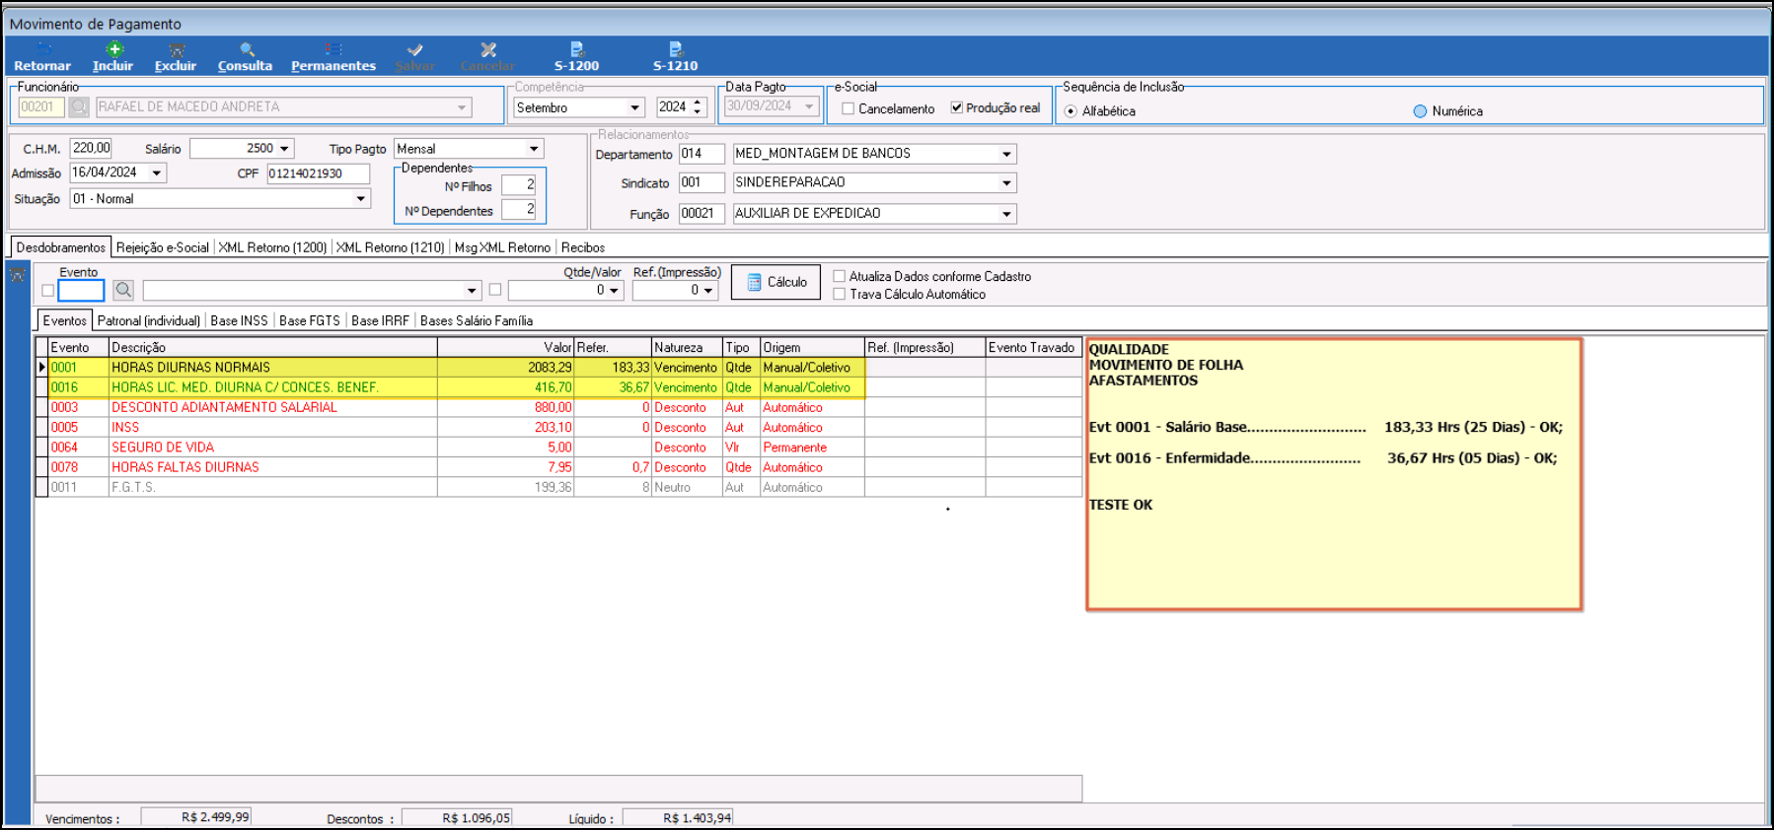
Task: Switch to the Recibos tab
Action: (x=583, y=247)
